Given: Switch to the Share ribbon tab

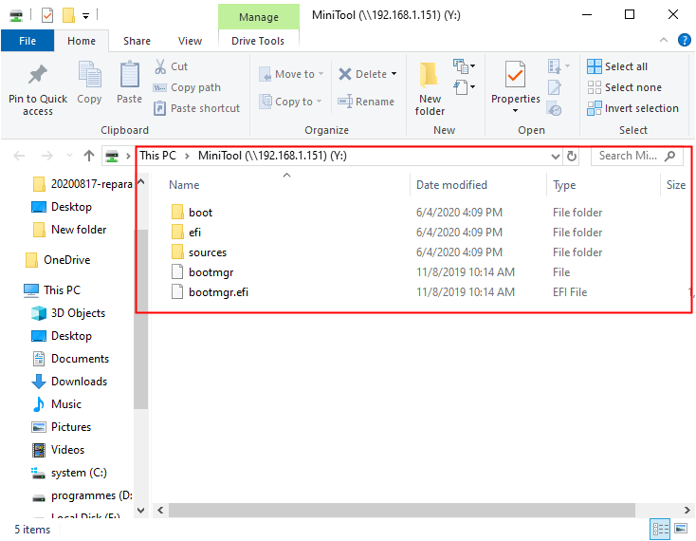Looking at the screenshot, I should [137, 41].
